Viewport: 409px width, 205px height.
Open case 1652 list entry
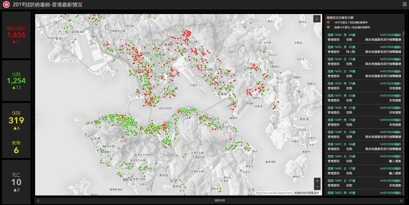364,86
